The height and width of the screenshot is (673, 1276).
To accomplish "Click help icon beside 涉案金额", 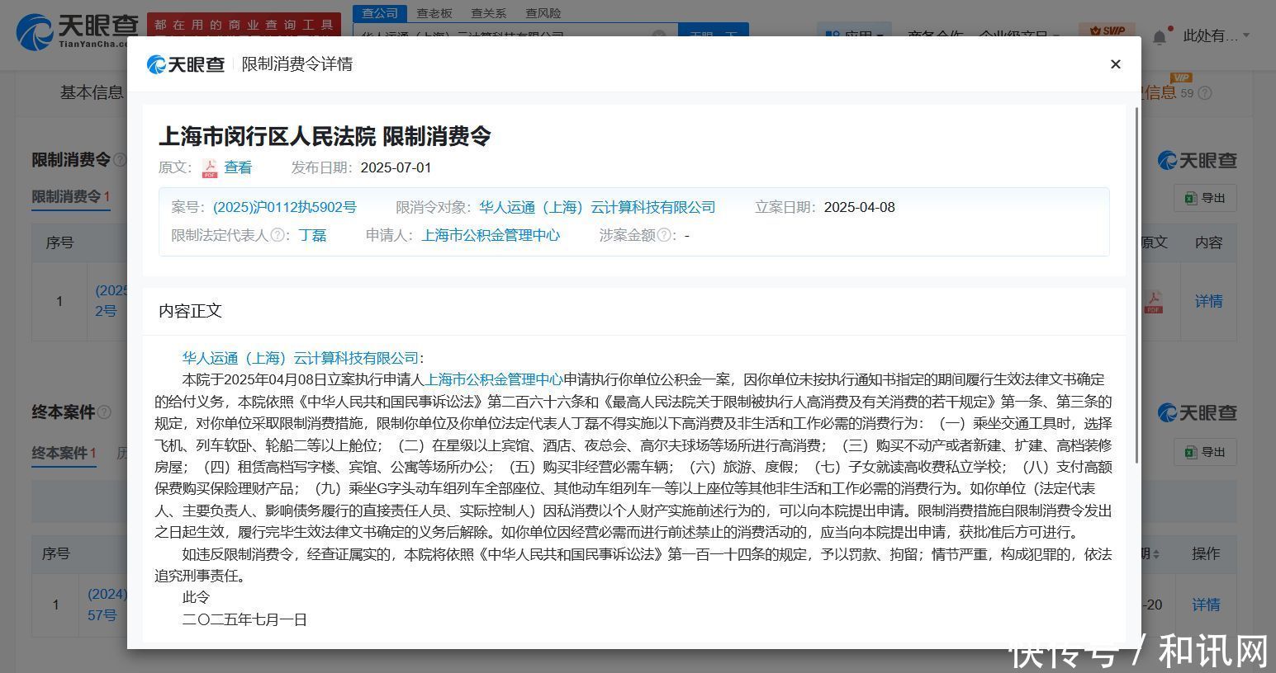I will click(x=663, y=235).
